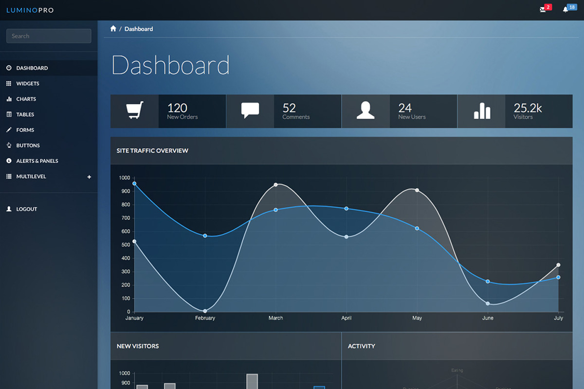Image resolution: width=584 pixels, height=389 pixels.
Task: Click the home icon in the breadcrumb
Action: [x=113, y=28]
